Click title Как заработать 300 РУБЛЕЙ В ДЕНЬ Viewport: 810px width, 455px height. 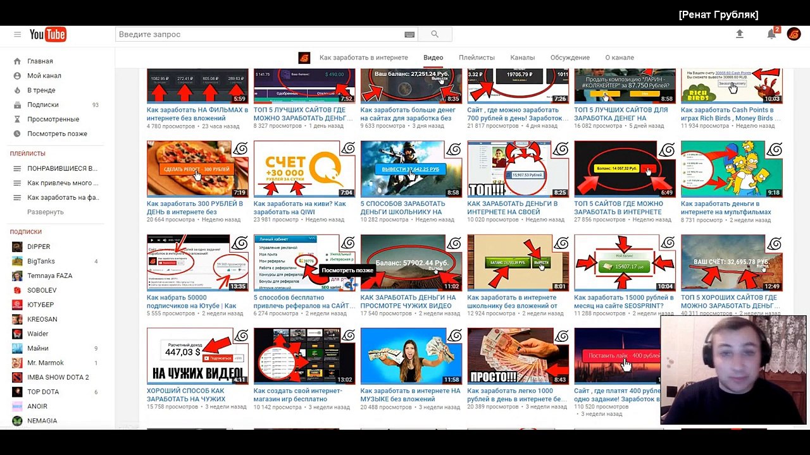coord(195,208)
